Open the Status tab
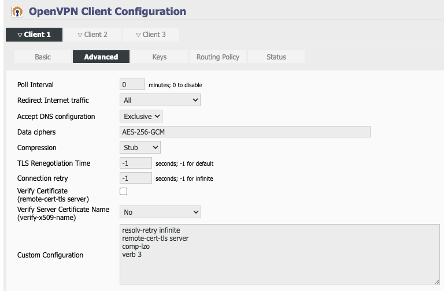 click(276, 57)
